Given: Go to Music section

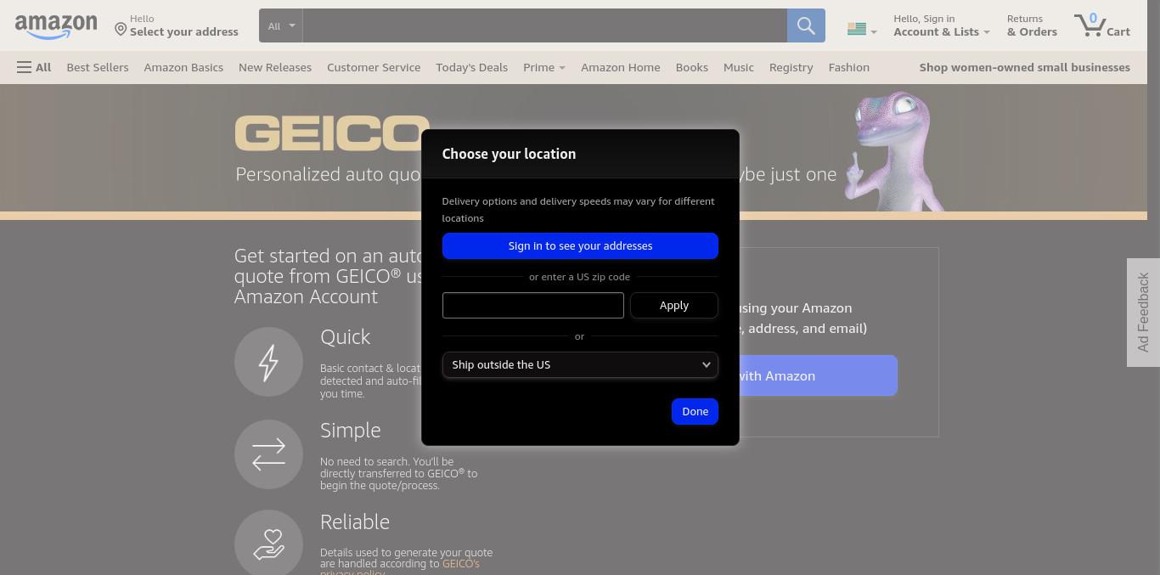Looking at the screenshot, I should point(738,67).
